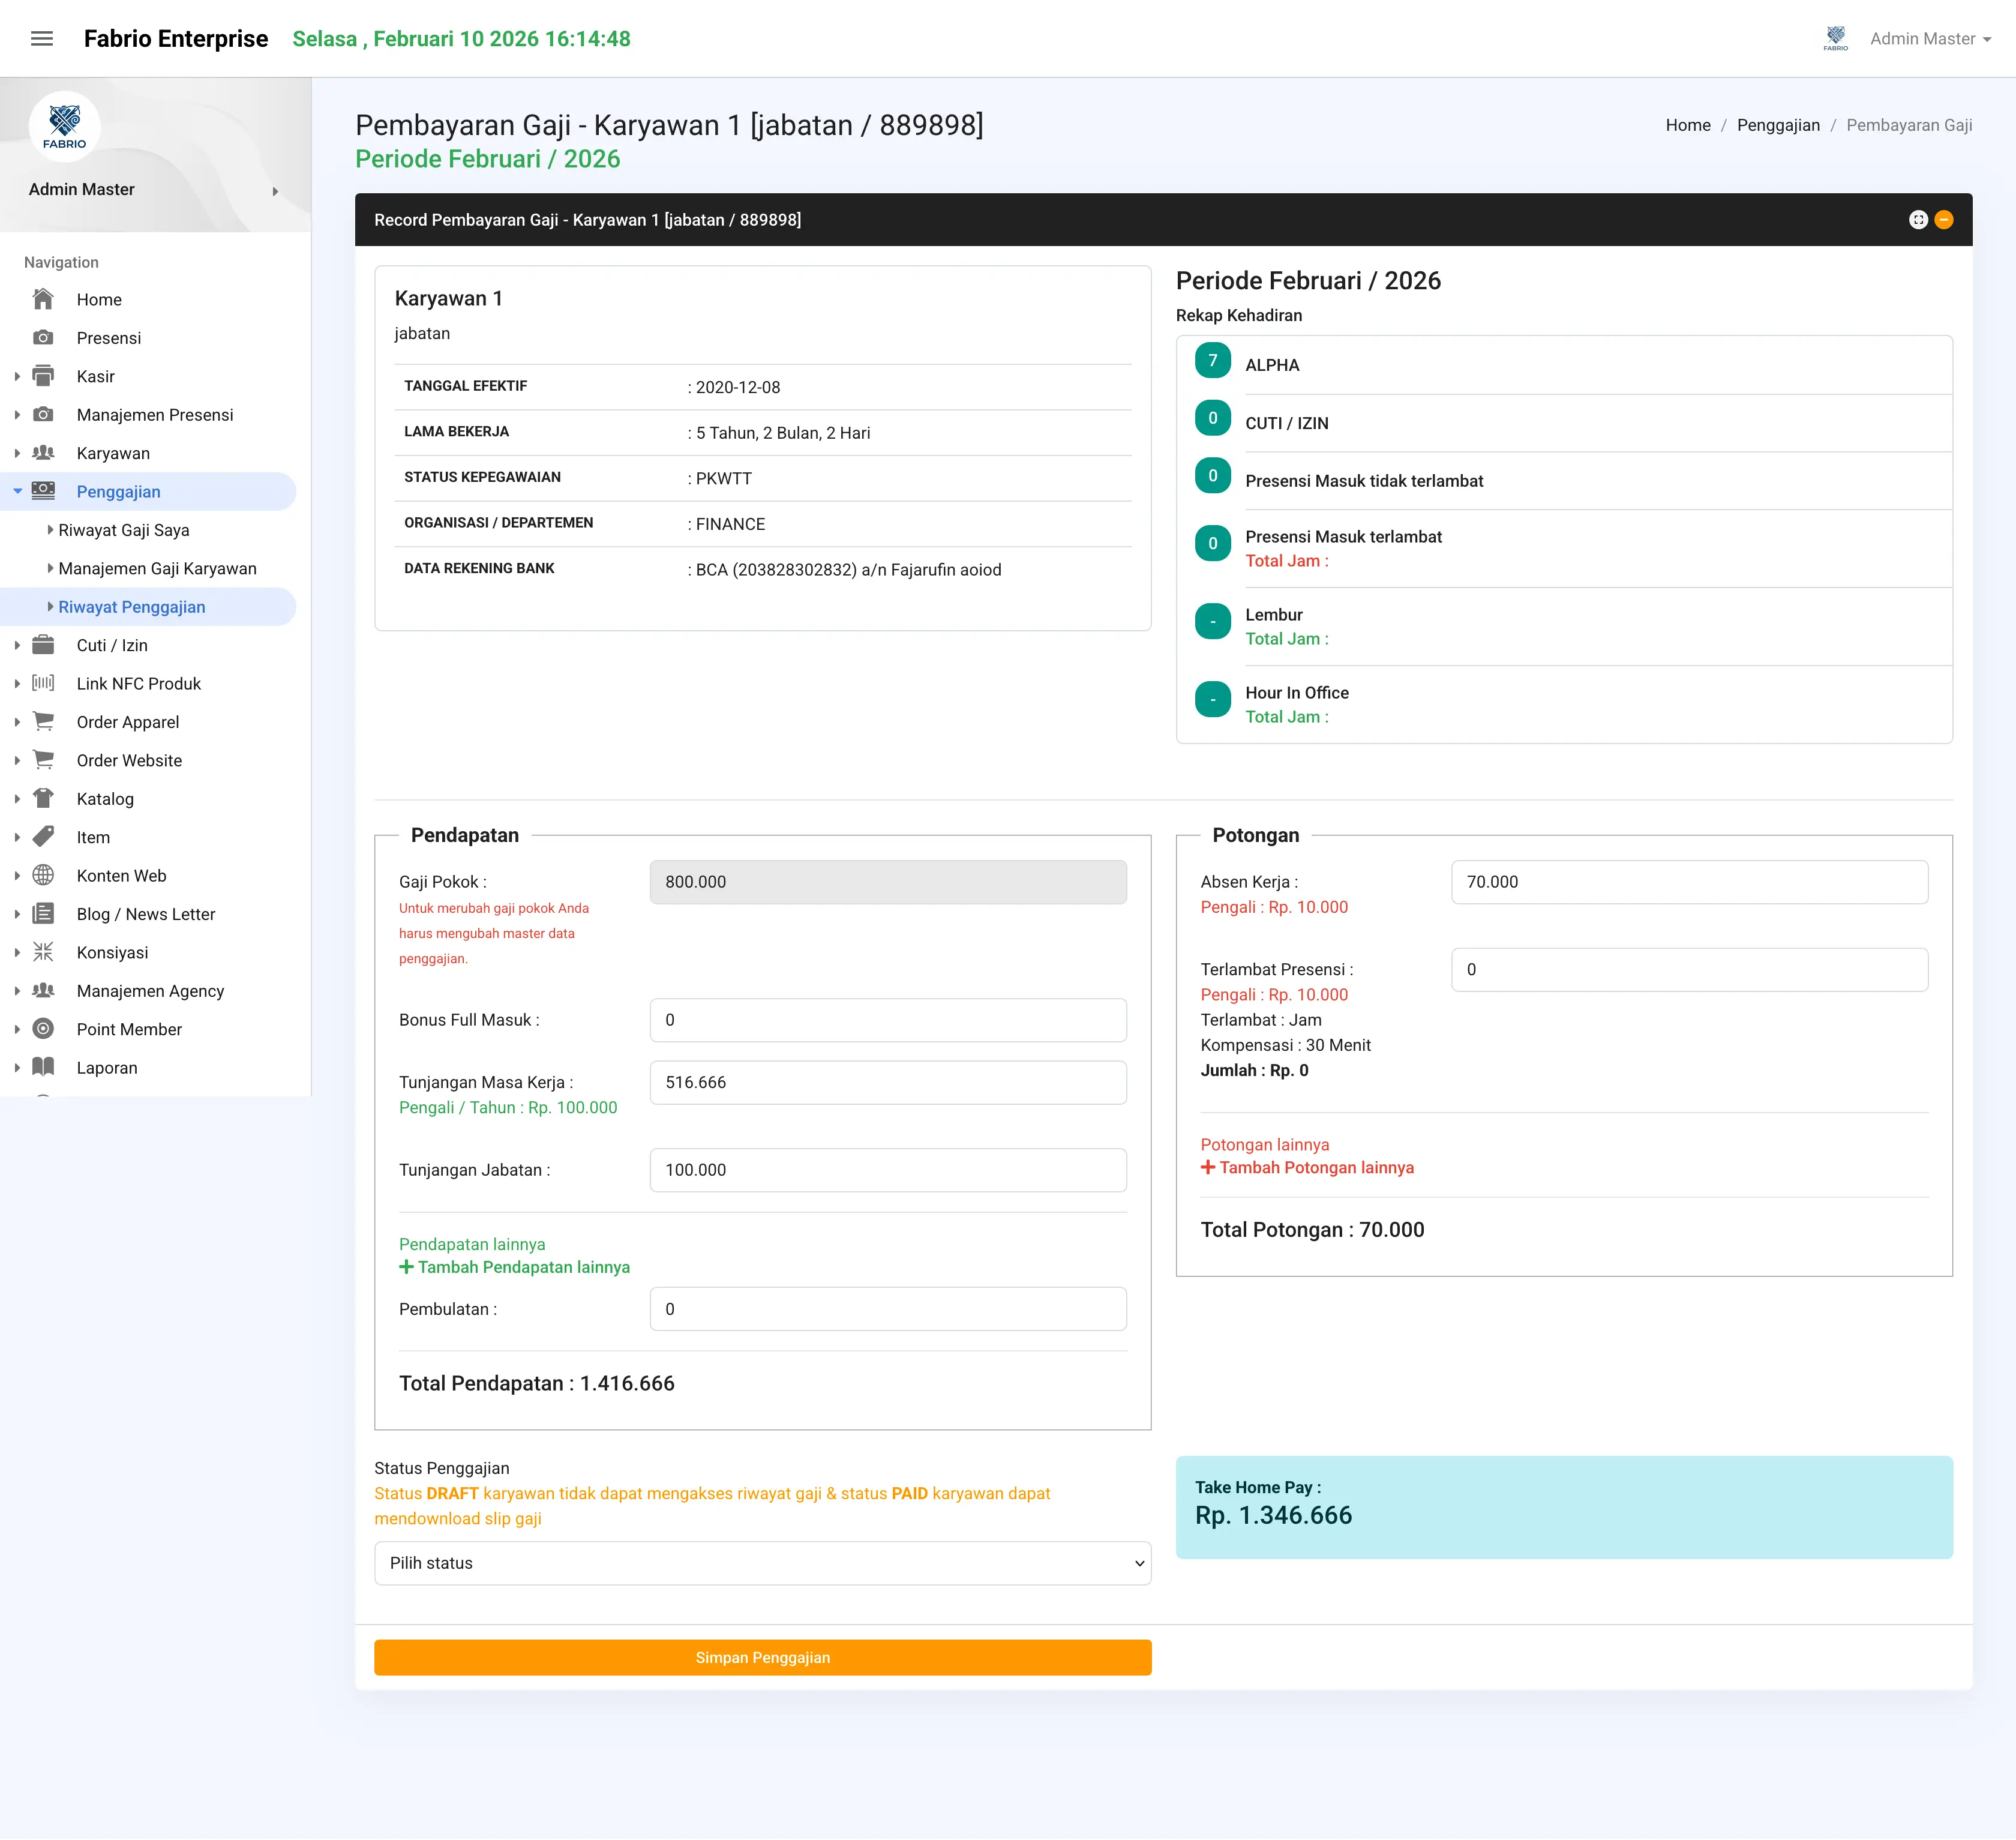
Task: Toggle the hamburger menu icon
Action: pyautogui.click(x=42, y=39)
